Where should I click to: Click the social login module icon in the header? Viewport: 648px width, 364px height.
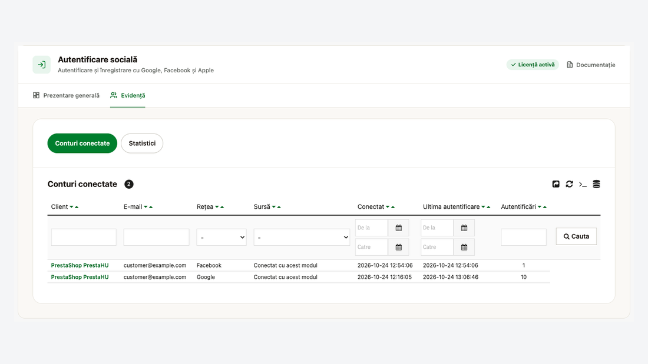click(41, 65)
